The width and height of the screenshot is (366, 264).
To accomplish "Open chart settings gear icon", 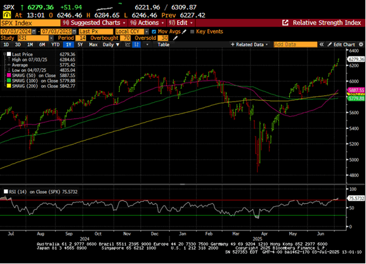I will click(361, 44).
